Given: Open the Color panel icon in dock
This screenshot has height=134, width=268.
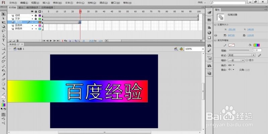Looking at the screenshot, I should [x=209, y=12].
